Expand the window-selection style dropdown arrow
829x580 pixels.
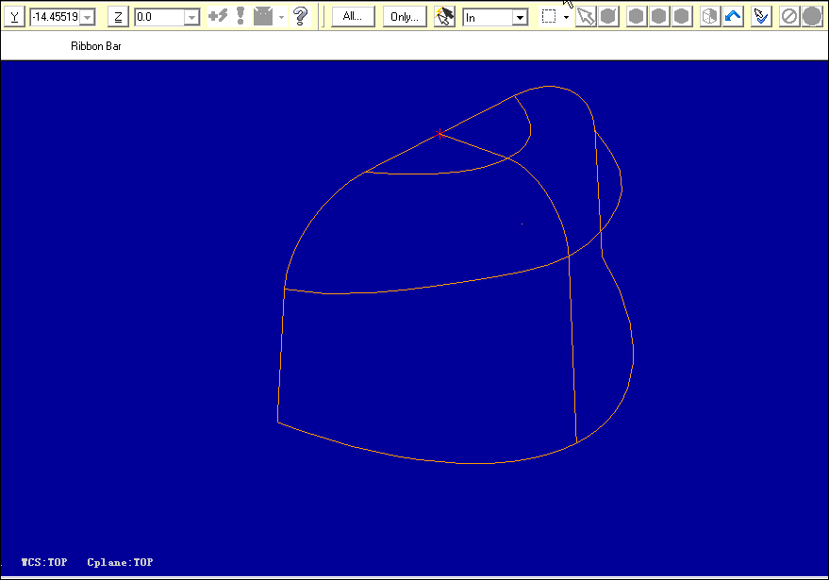(568, 16)
